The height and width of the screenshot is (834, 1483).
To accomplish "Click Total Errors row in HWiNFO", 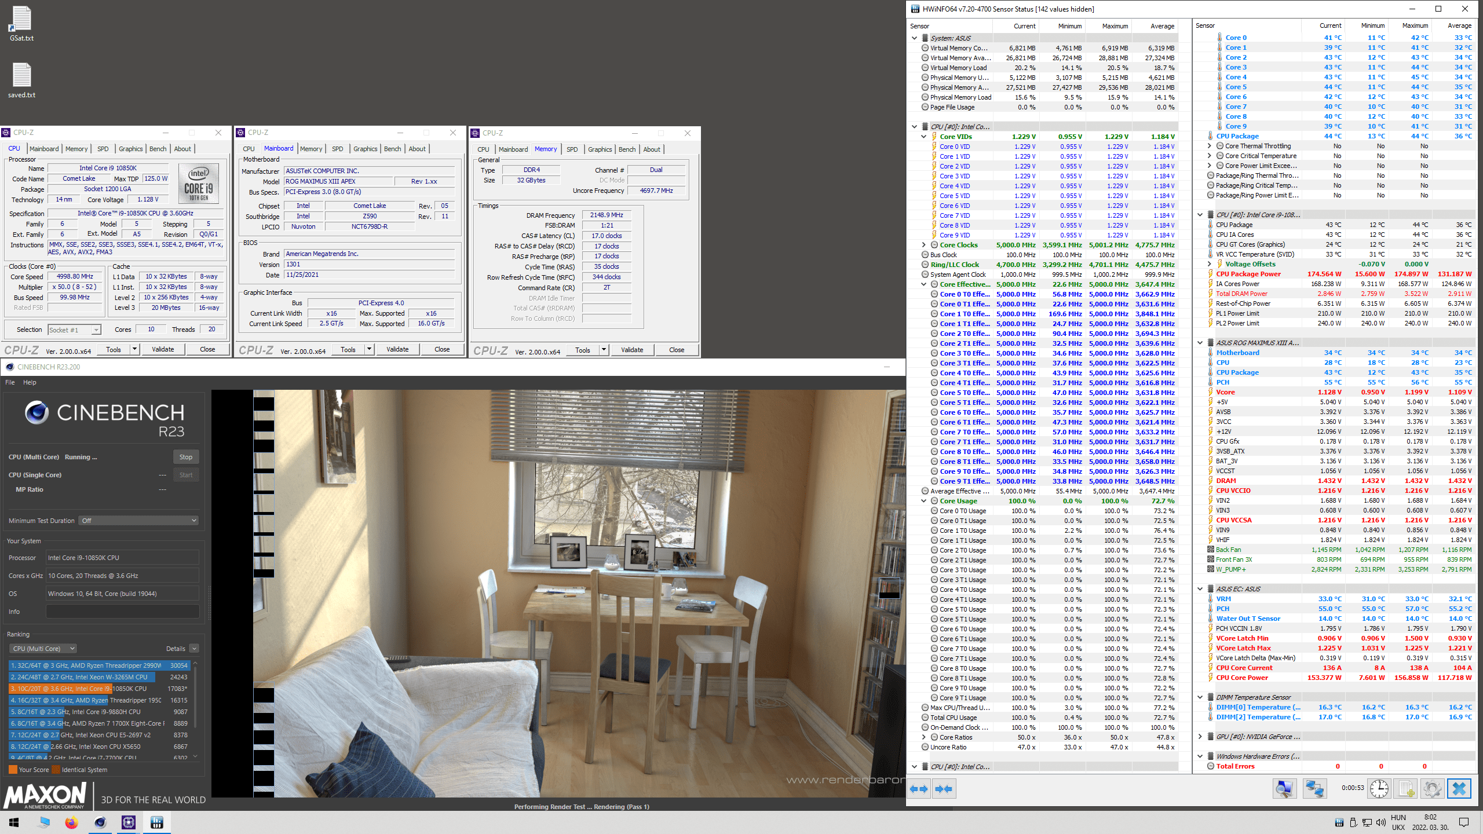I will point(1341,766).
